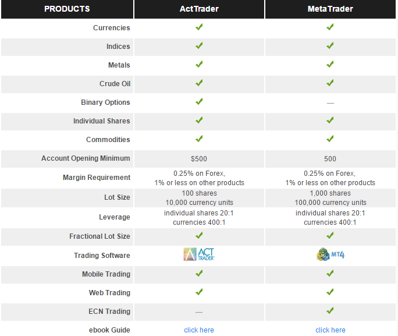
Task: Click the ActTrader logo in Trading Software row
Action: coord(199,254)
